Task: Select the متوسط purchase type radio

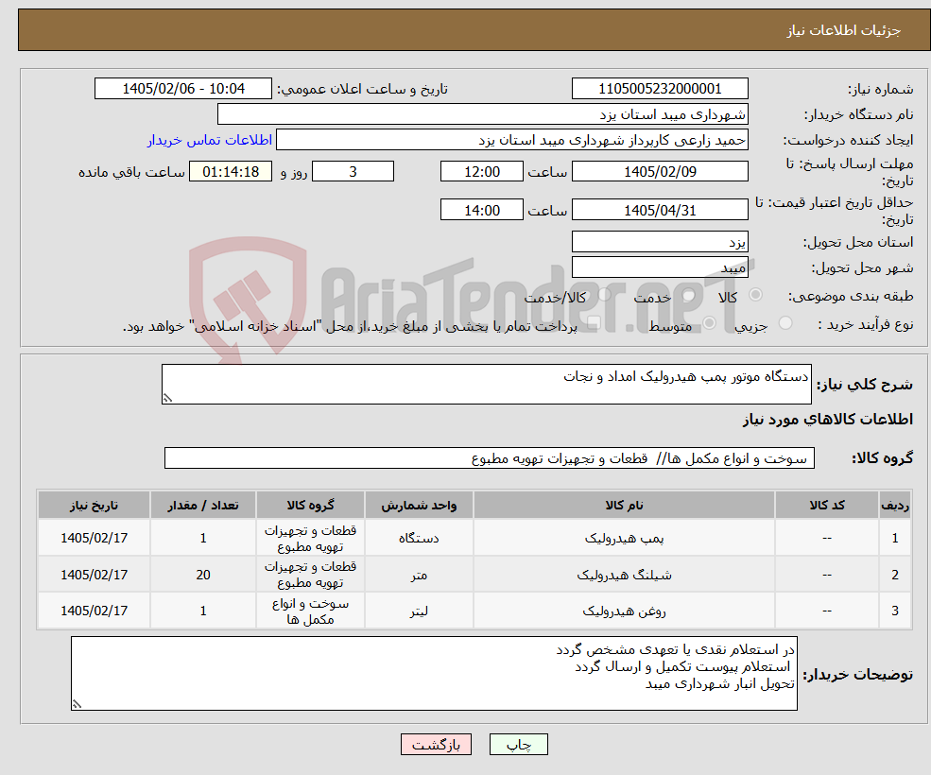Action: pyautogui.click(x=709, y=323)
